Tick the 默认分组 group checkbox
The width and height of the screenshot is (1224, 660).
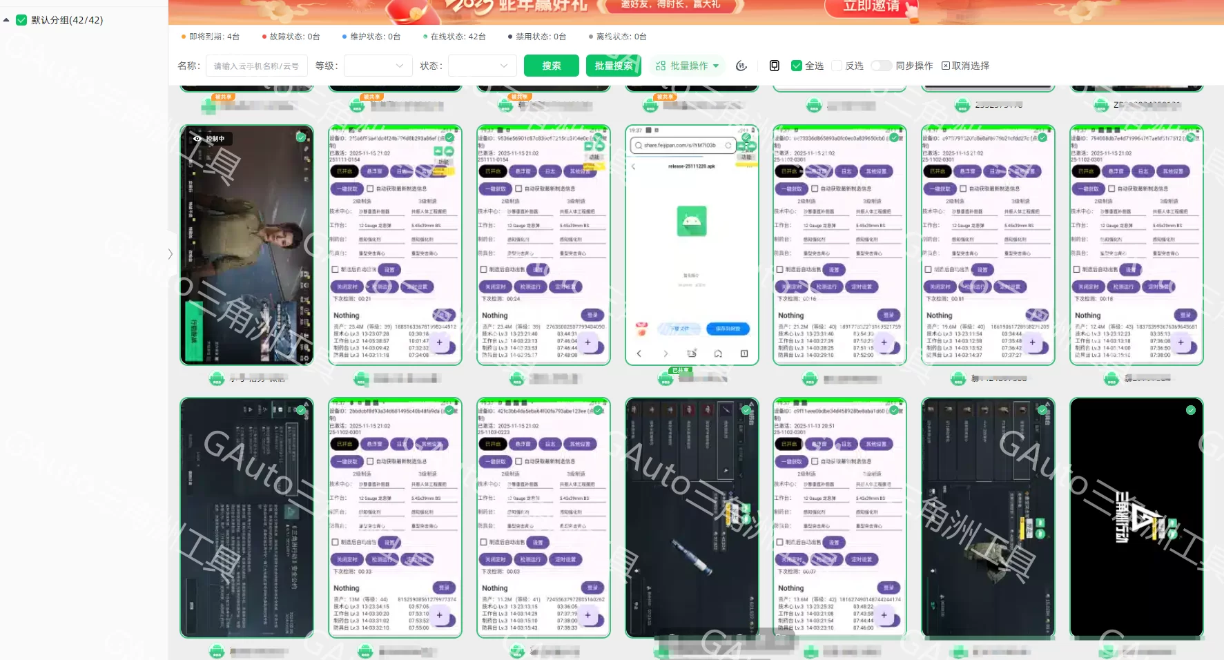21,20
